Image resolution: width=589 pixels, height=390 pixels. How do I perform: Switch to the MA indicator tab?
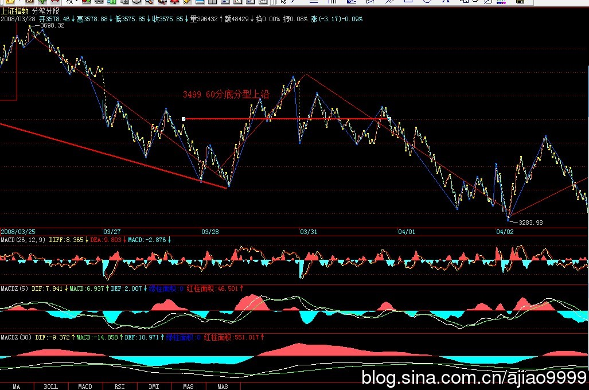[17, 387]
